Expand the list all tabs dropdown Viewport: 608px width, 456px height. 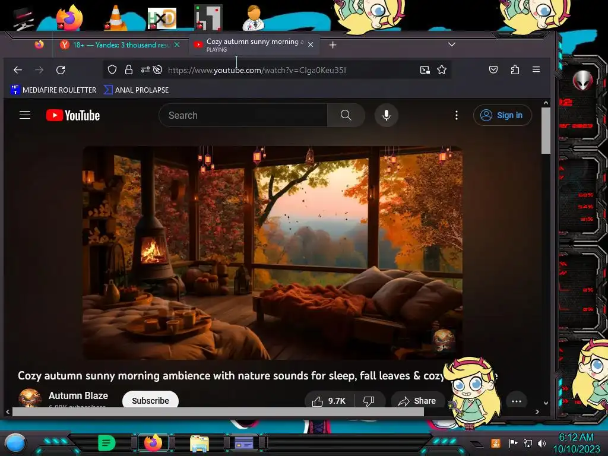point(452,45)
